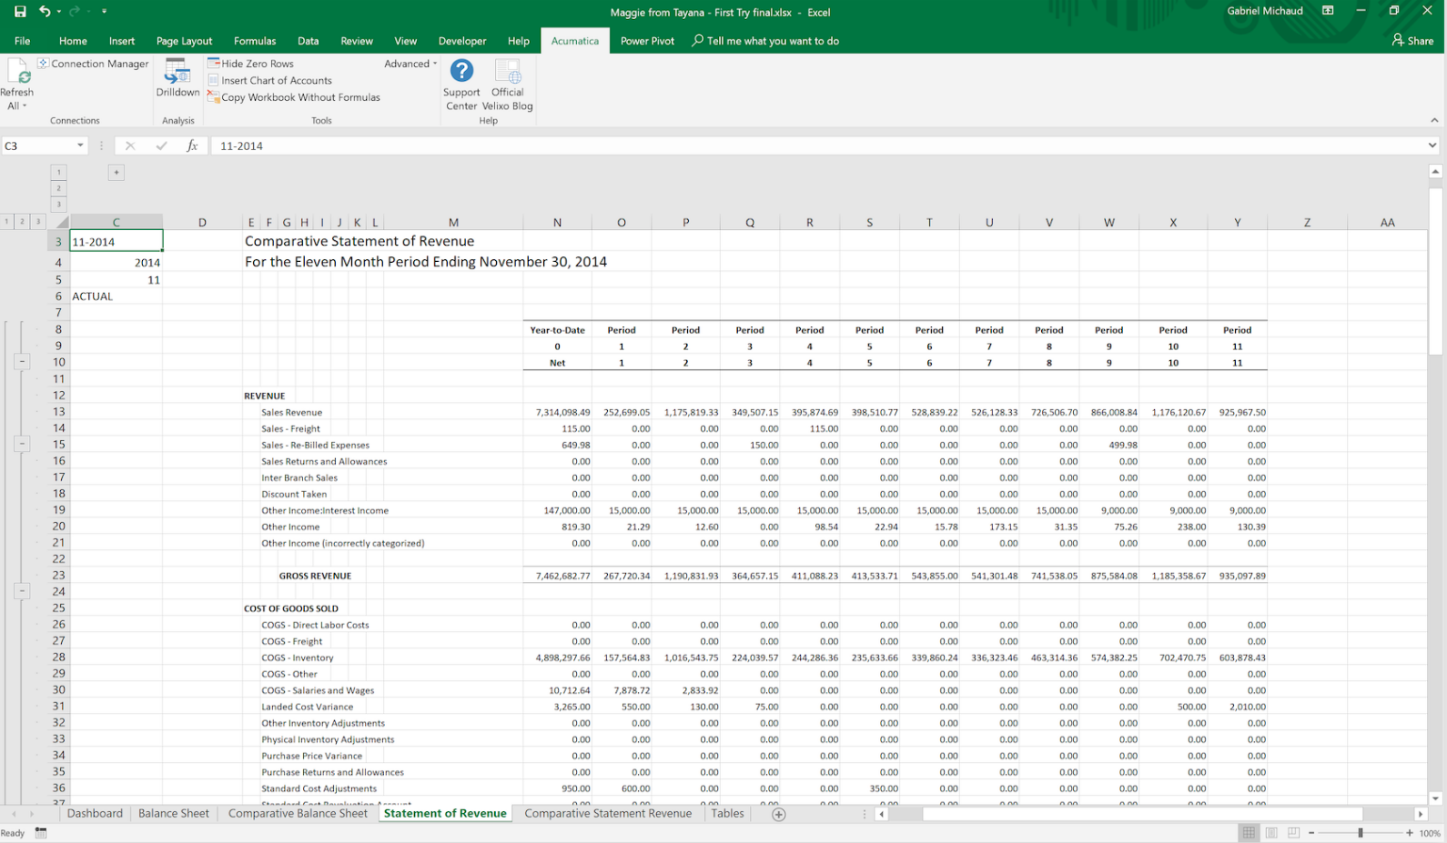Open the Comparative Balance Sheet tab
This screenshot has width=1447, height=843.
point(298,814)
